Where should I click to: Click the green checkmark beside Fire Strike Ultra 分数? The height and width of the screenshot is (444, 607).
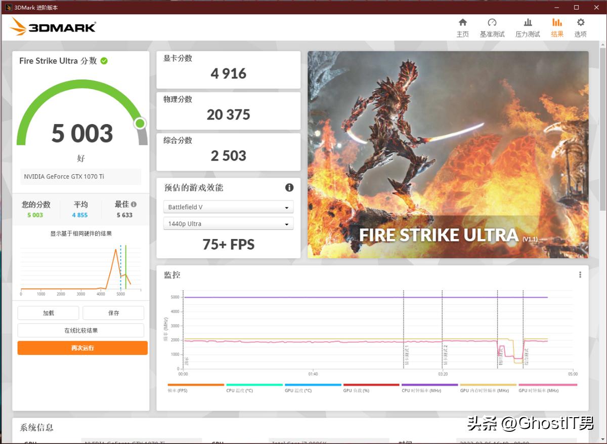[x=104, y=61]
